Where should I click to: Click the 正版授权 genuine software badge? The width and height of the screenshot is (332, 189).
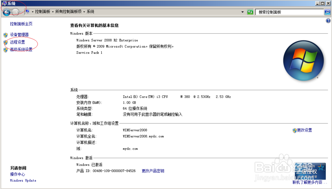310,171
